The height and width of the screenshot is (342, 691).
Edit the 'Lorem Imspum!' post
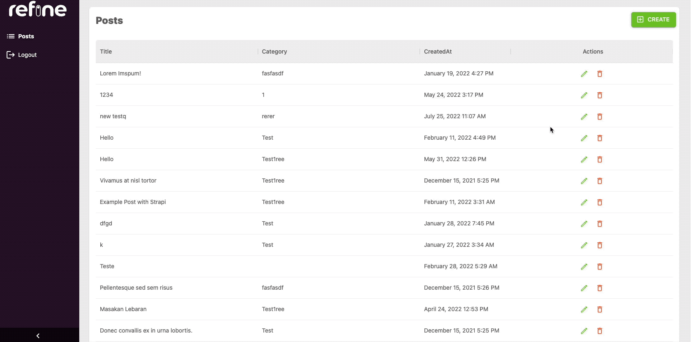point(584,74)
